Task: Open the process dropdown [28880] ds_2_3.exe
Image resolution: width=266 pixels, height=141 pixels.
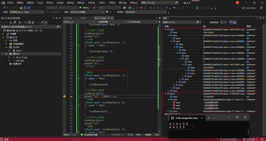Action: pos(27,12)
